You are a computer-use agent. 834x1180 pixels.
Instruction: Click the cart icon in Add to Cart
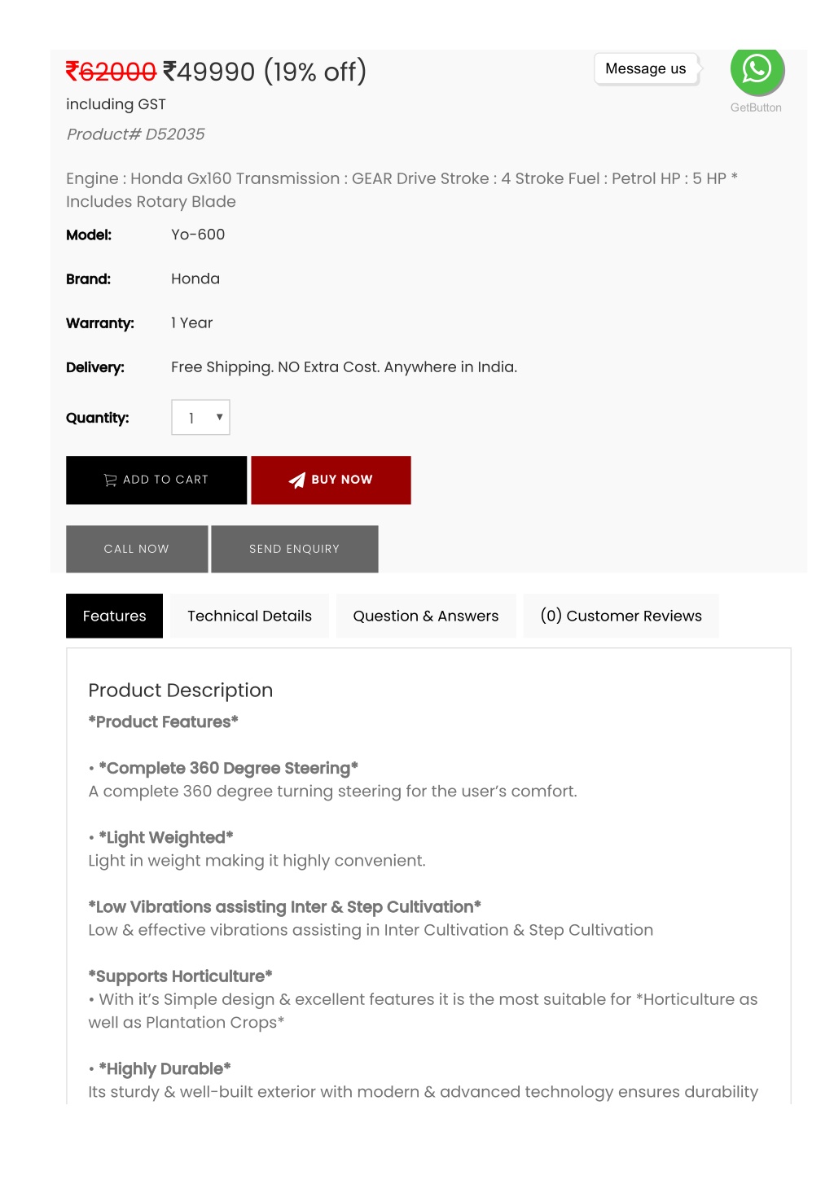point(110,480)
